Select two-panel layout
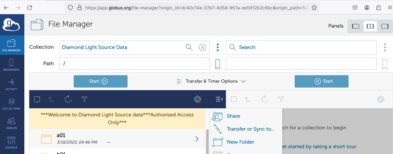The image size is (393, 154). [370, 26]
